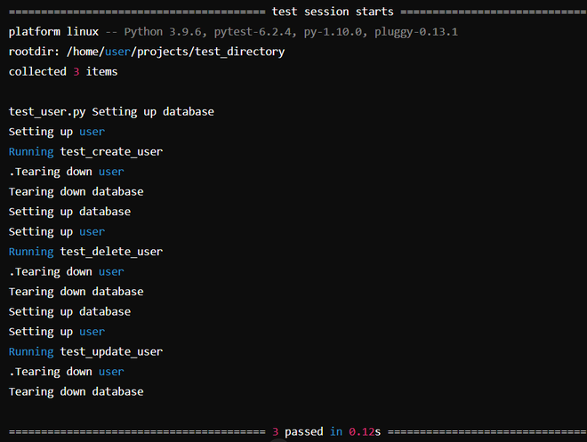The height and width of the screenshot is (442, 587).
Task: Click the '.Tearing down user' line after test_update_user
Action: pyautogui.click(x=66, y=372)
